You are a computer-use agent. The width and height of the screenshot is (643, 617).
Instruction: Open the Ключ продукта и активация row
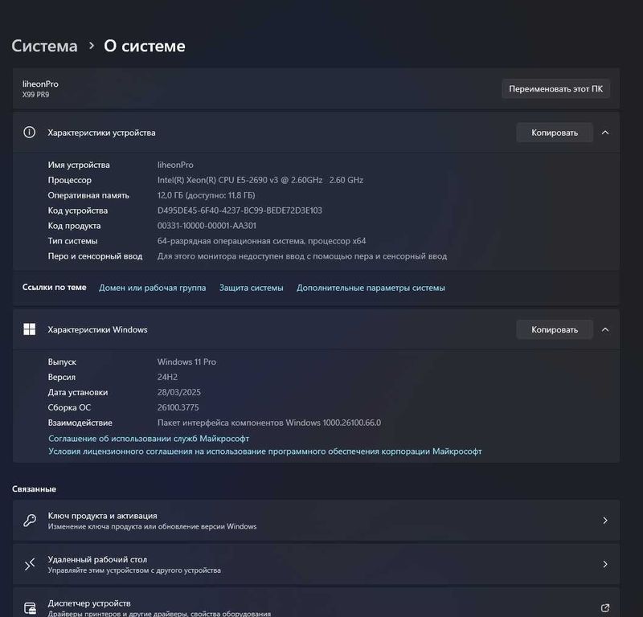click(316, 521)
